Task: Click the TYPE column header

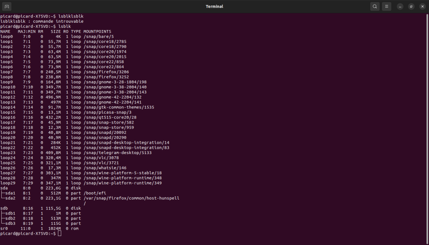Action: [x=76, y=31]
